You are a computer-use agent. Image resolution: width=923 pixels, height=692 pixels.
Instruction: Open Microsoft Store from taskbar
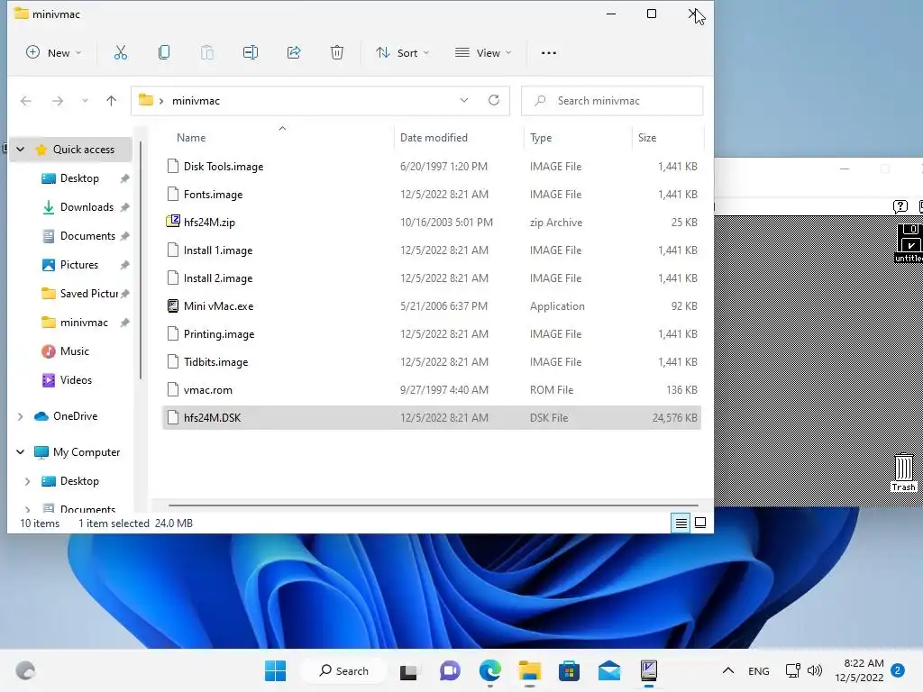(x=569, y=670)
